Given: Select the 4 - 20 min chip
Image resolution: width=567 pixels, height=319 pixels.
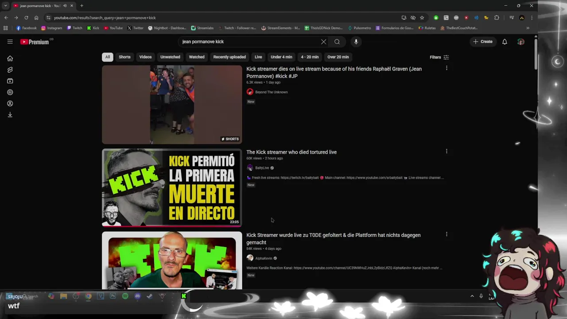Looking at the screenshot, I should tap(310, 57).
